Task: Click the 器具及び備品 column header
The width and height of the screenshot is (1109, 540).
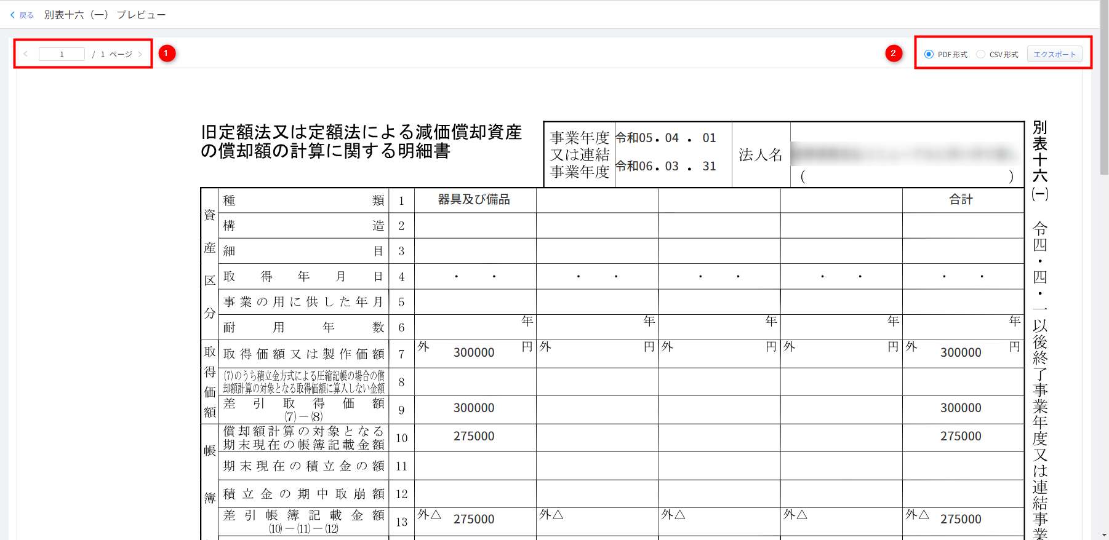Action: pyautogui.click(x=474, y=199)
